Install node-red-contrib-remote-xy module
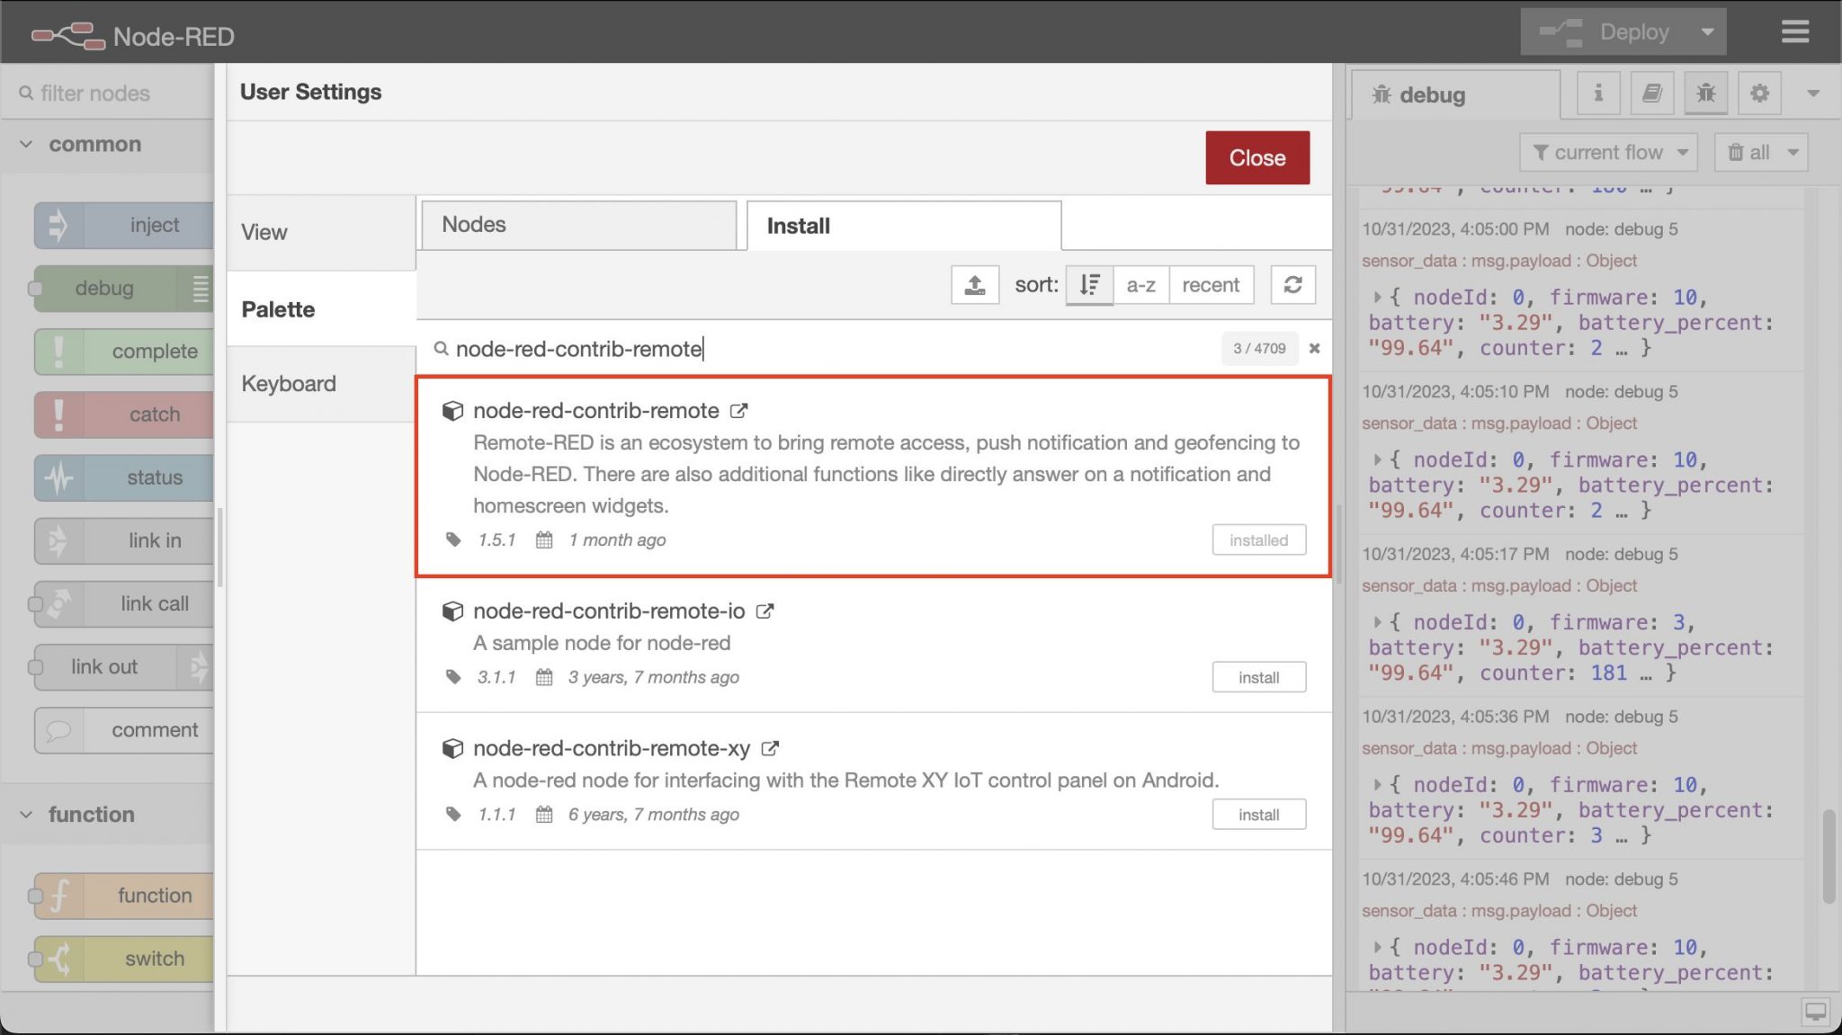 pyautogui.click(x=1258, y=815)
